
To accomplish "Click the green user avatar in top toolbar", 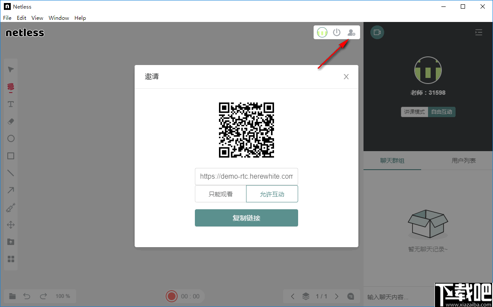I will coord(322,32).
